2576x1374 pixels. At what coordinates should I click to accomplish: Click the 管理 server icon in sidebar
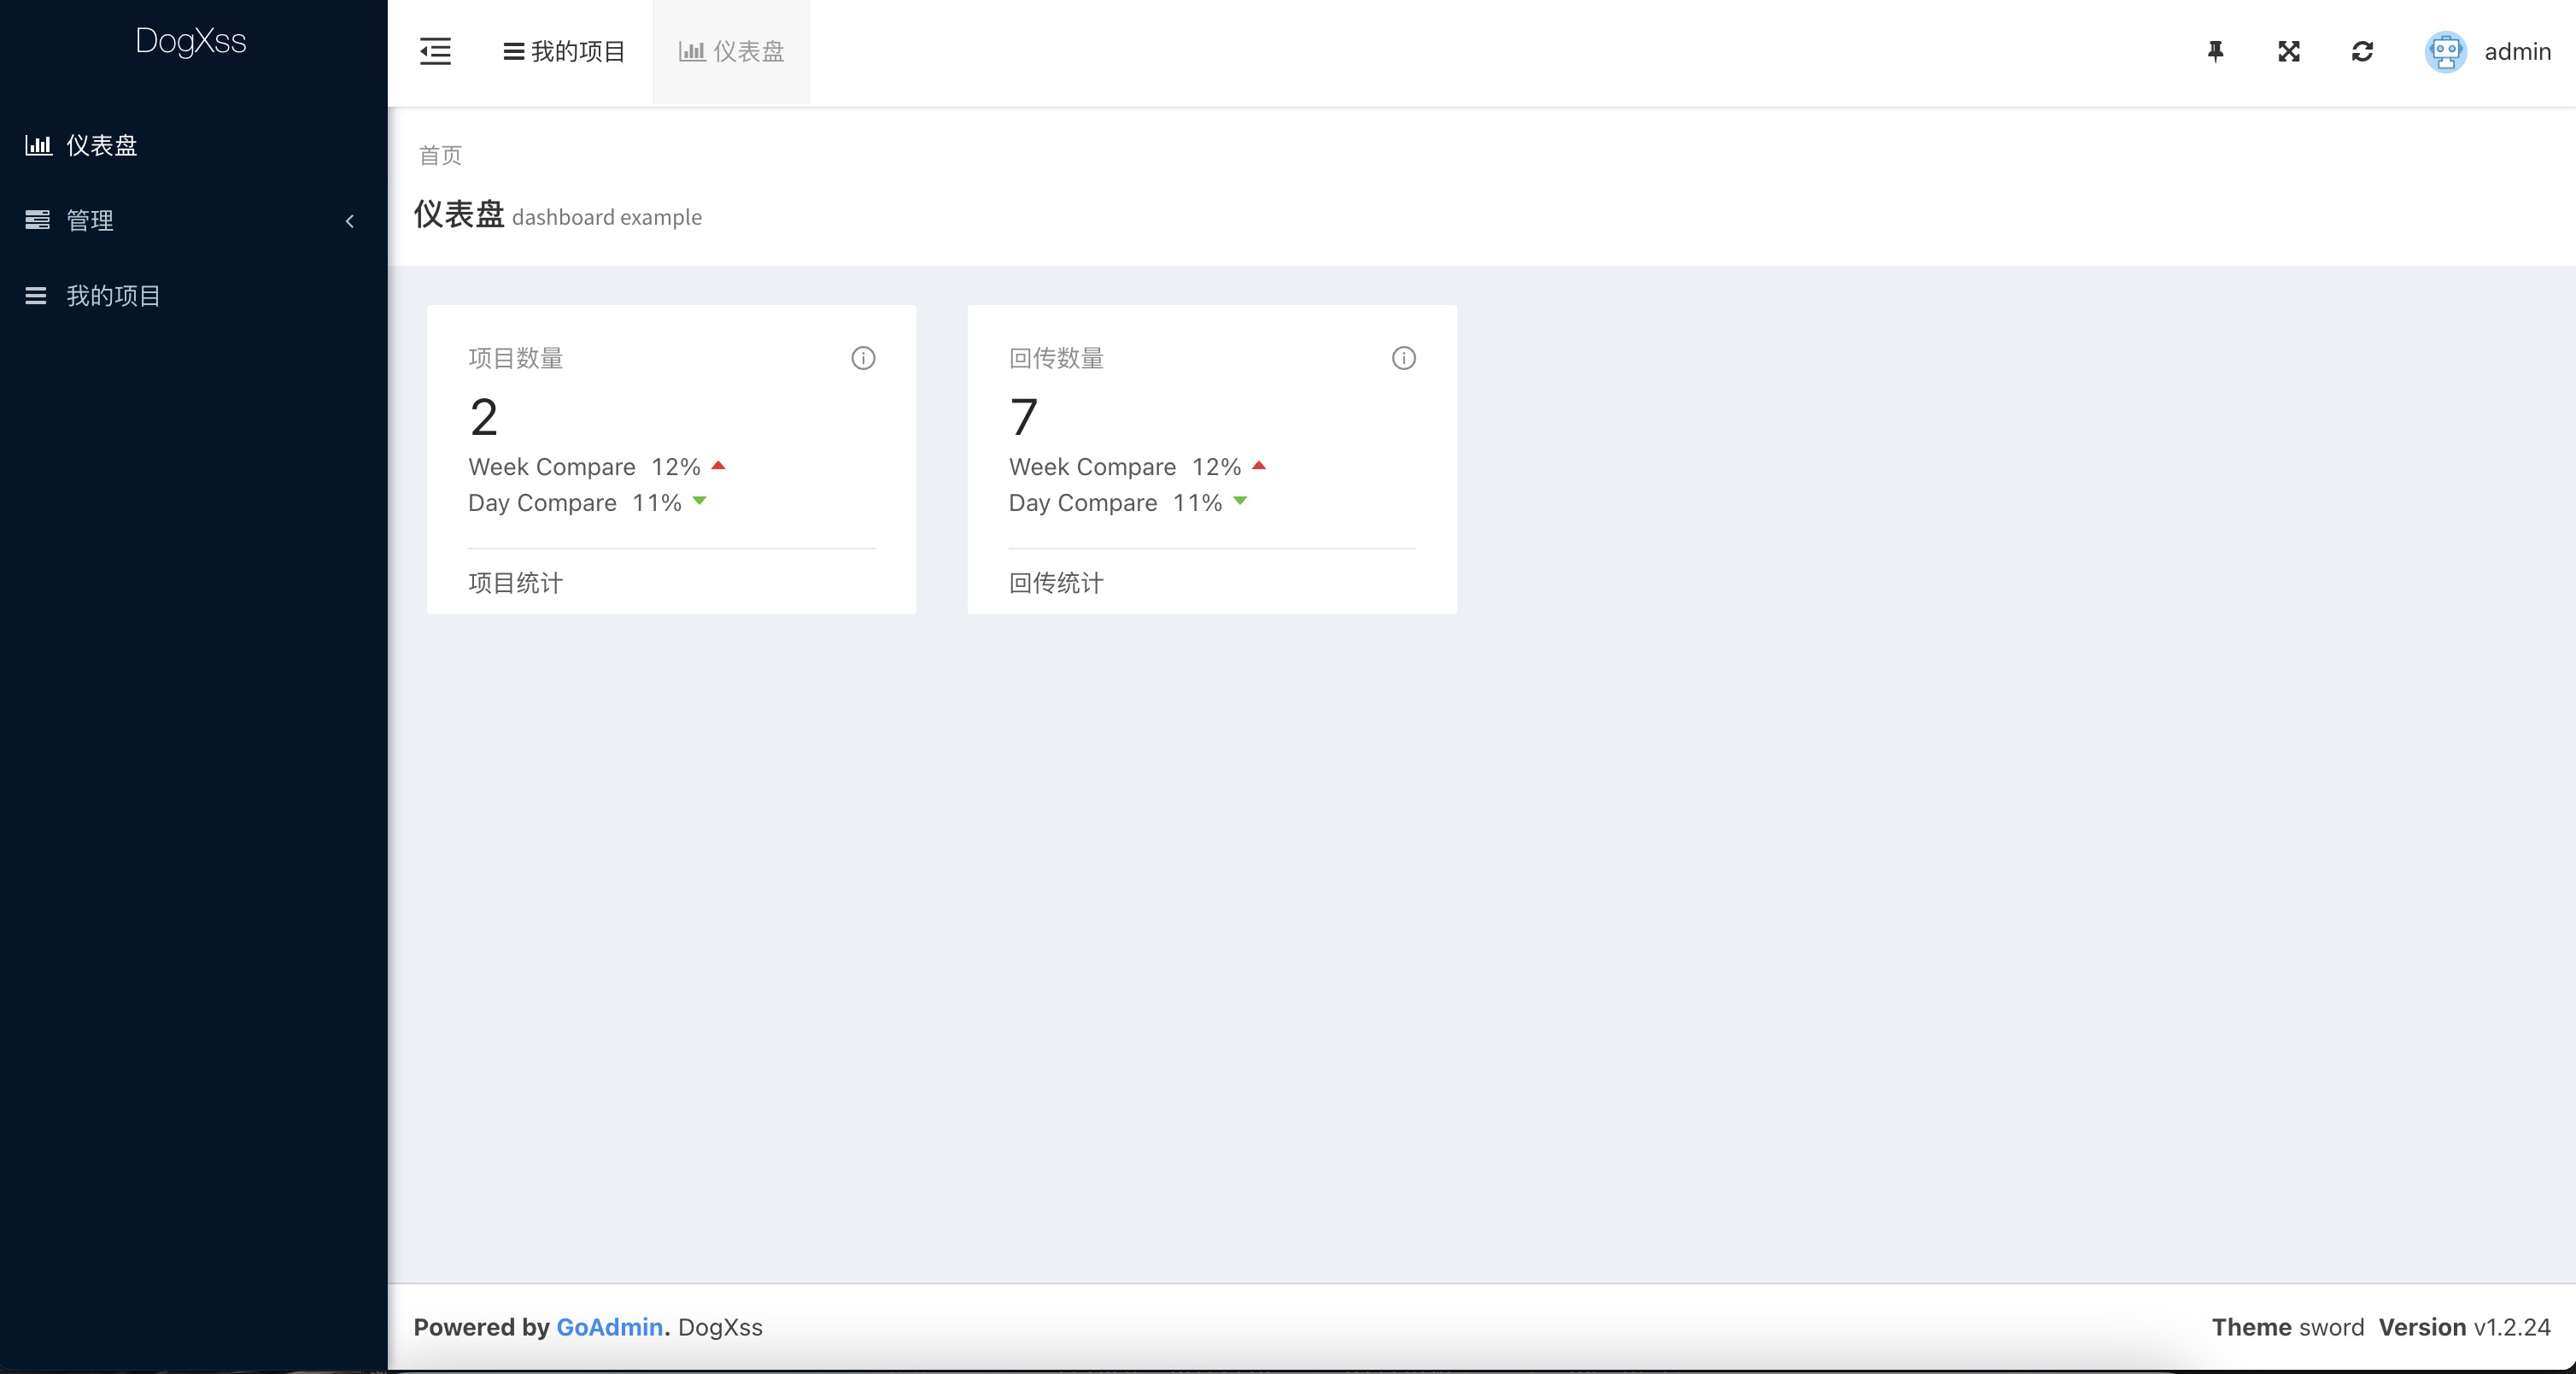click(x=37, y=220)
